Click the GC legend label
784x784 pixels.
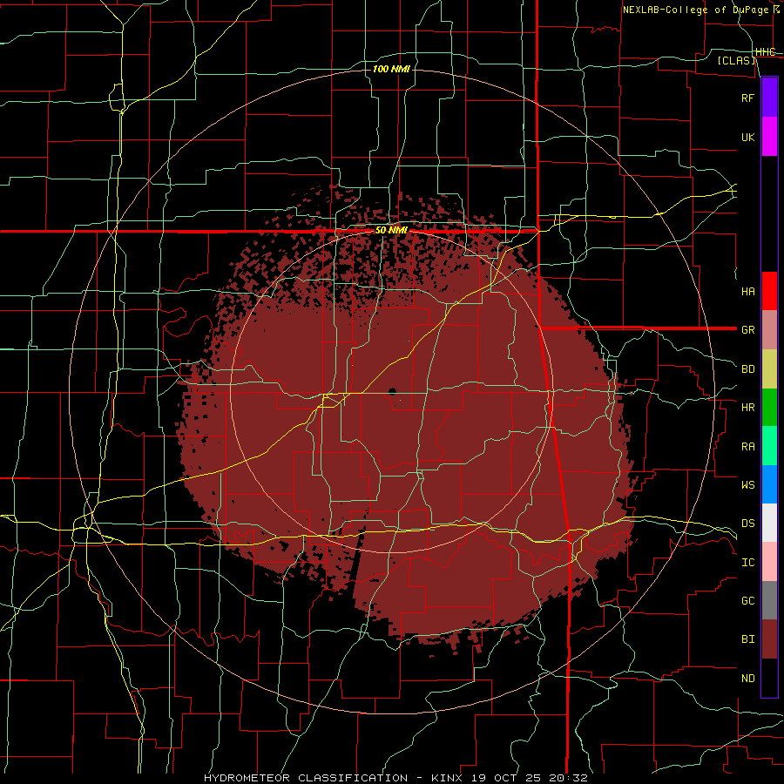coord(747,601)
